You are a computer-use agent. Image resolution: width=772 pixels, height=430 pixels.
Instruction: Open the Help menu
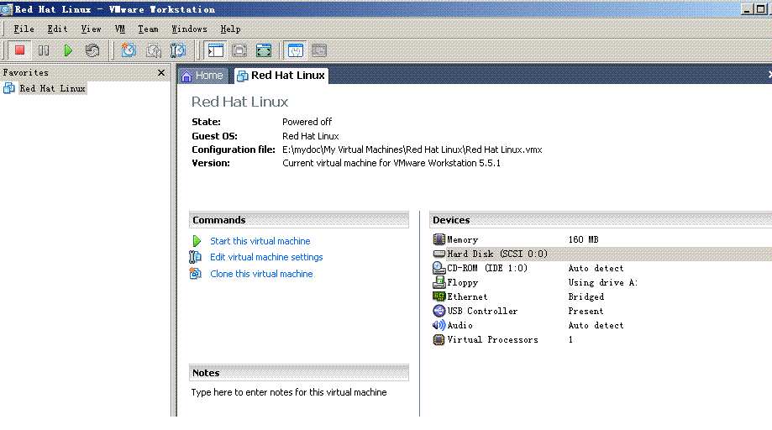pyautogui.click(x=230, y=29)
